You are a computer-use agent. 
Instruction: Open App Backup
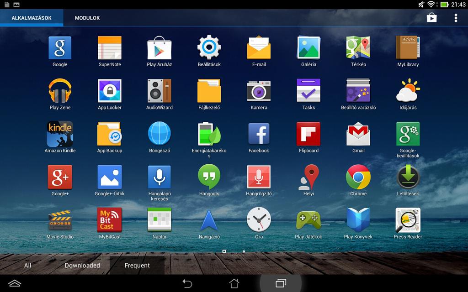pos(110,134)
